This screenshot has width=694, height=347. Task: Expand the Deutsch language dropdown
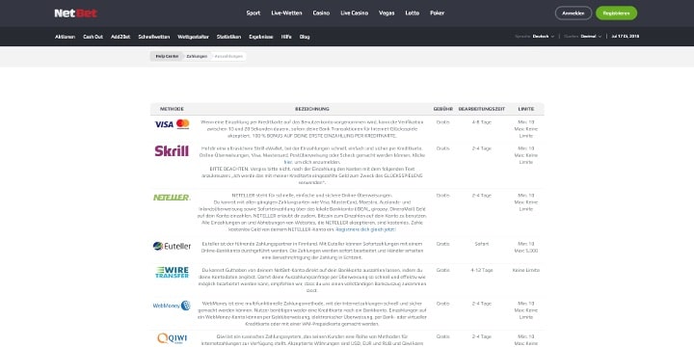tap(543, 37)
